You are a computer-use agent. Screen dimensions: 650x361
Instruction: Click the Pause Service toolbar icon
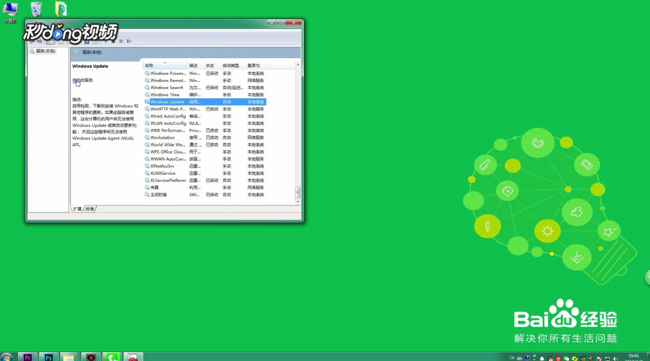pos(121,41)
